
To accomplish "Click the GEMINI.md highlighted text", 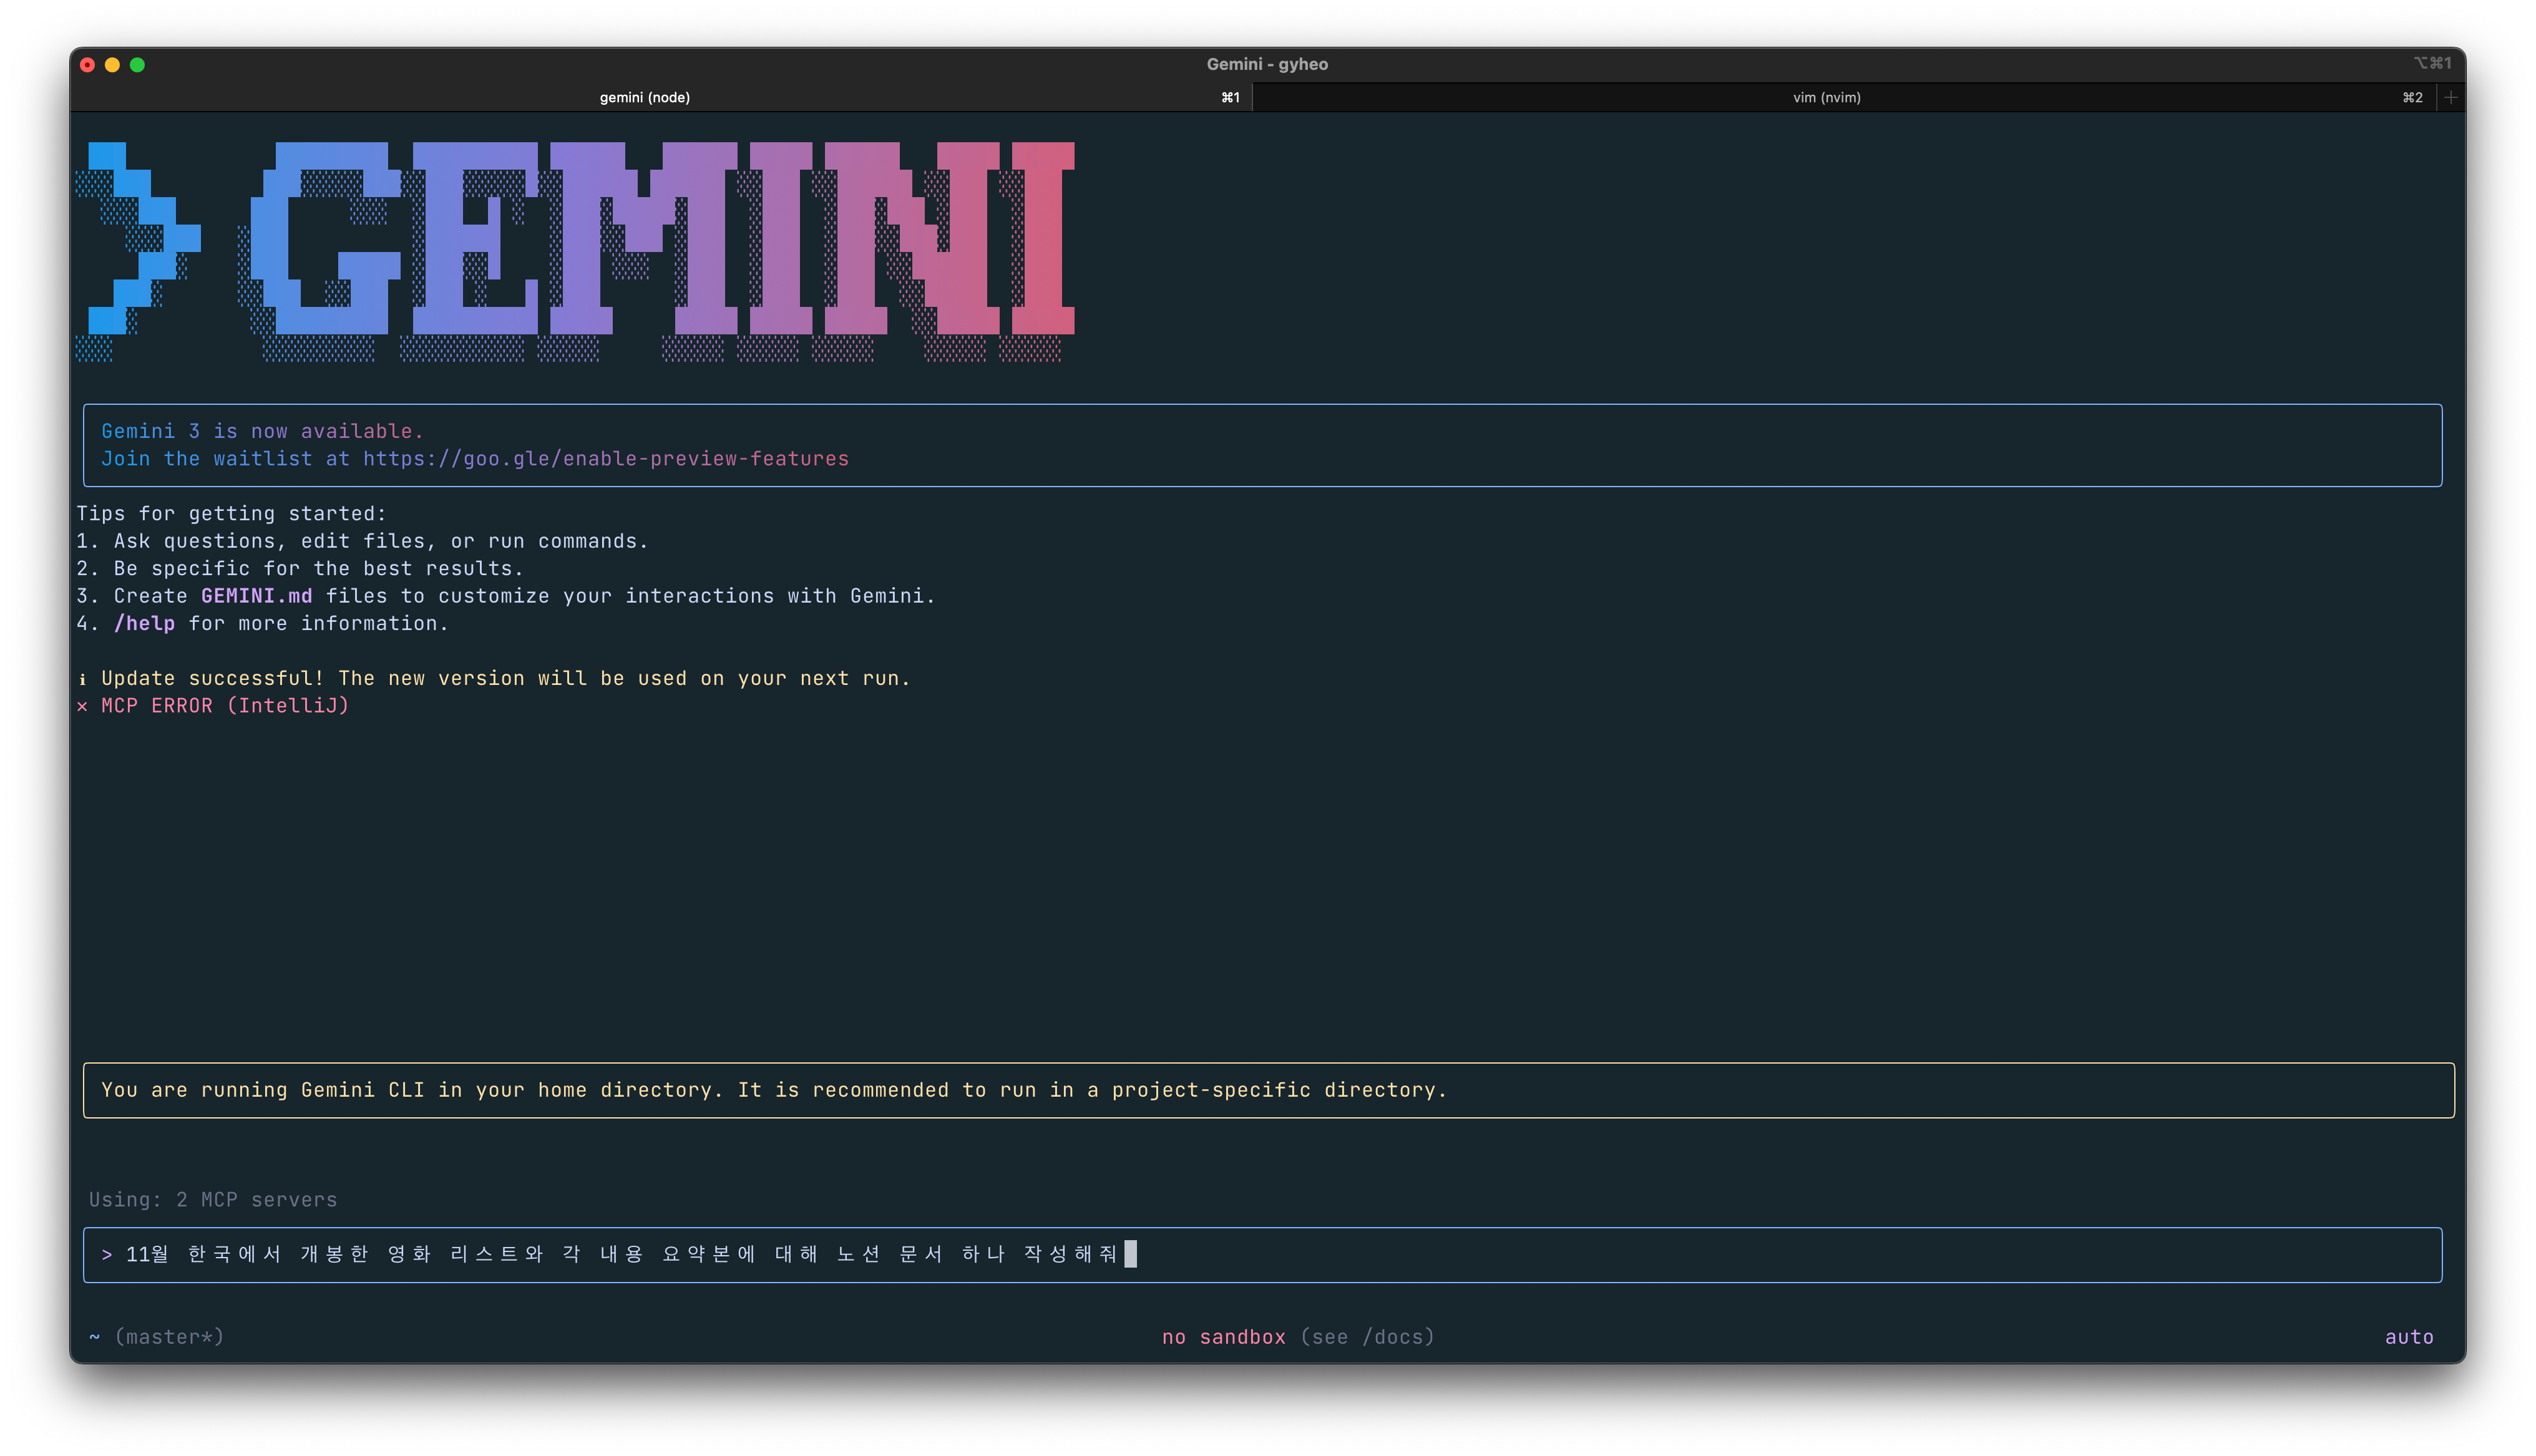I will point(257,596).
